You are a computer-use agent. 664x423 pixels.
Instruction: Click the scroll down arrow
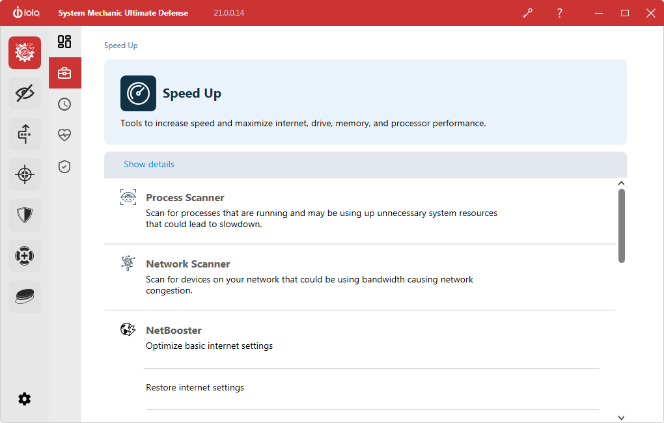[621, 417]
